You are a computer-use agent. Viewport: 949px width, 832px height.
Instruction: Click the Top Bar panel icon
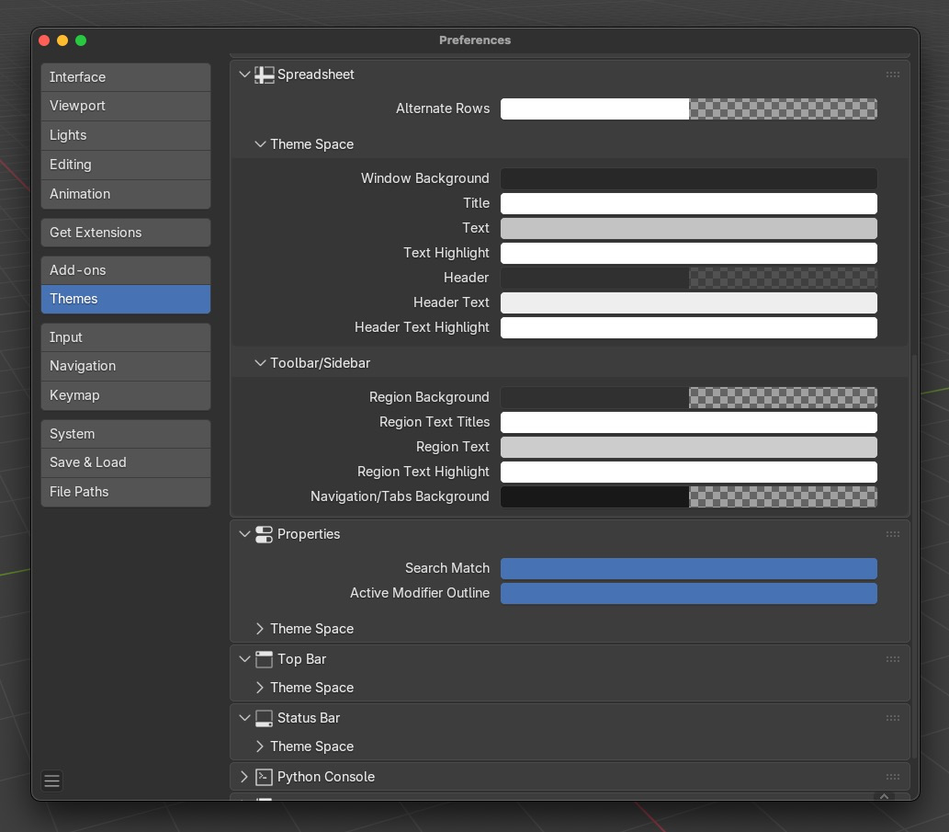tap(264, 659)
